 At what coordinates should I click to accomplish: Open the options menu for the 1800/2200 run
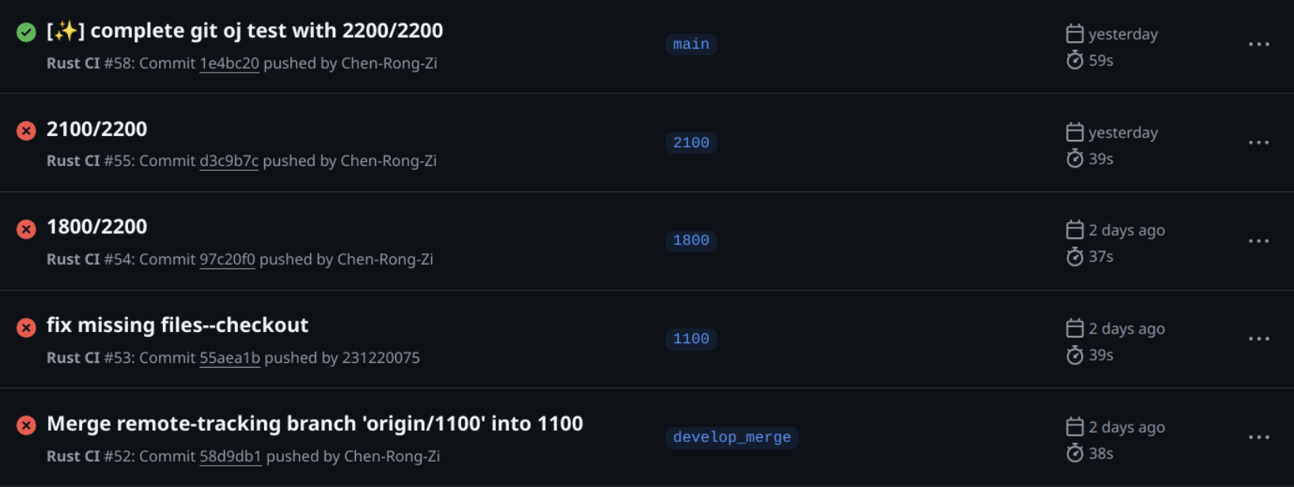tap(1258, 240)
